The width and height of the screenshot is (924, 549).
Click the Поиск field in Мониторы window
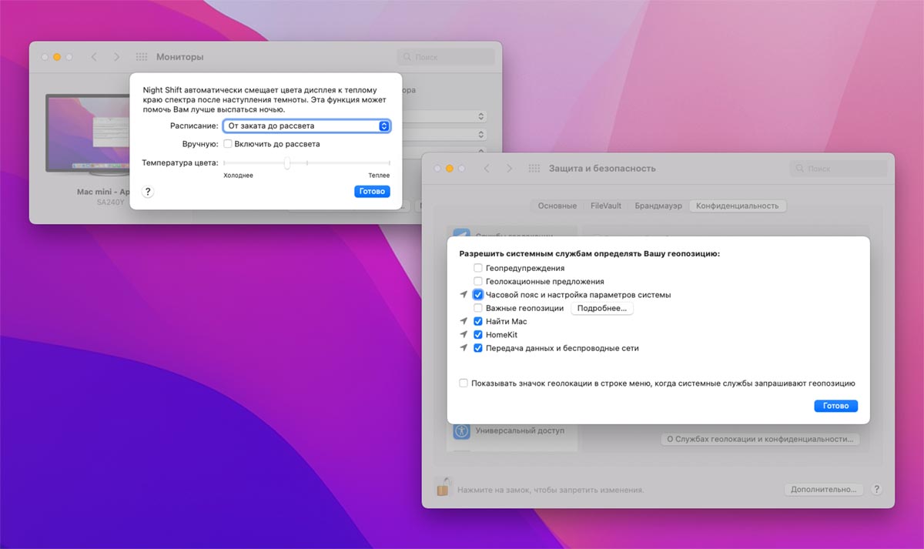tap(447, 57)
